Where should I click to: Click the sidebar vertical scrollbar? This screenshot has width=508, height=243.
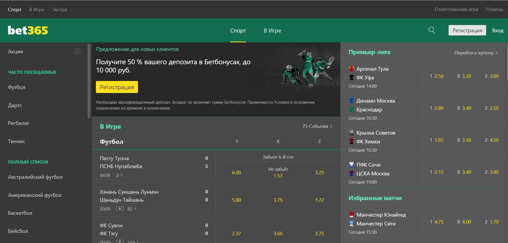[89, 80]
